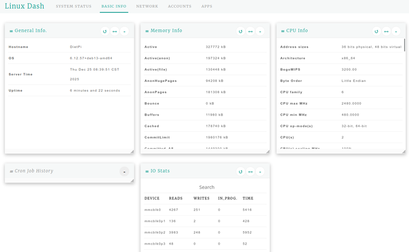The image size is (409, 252).
Task: Toggle width of Memory Info panel
Action: [x=250, y=31]
